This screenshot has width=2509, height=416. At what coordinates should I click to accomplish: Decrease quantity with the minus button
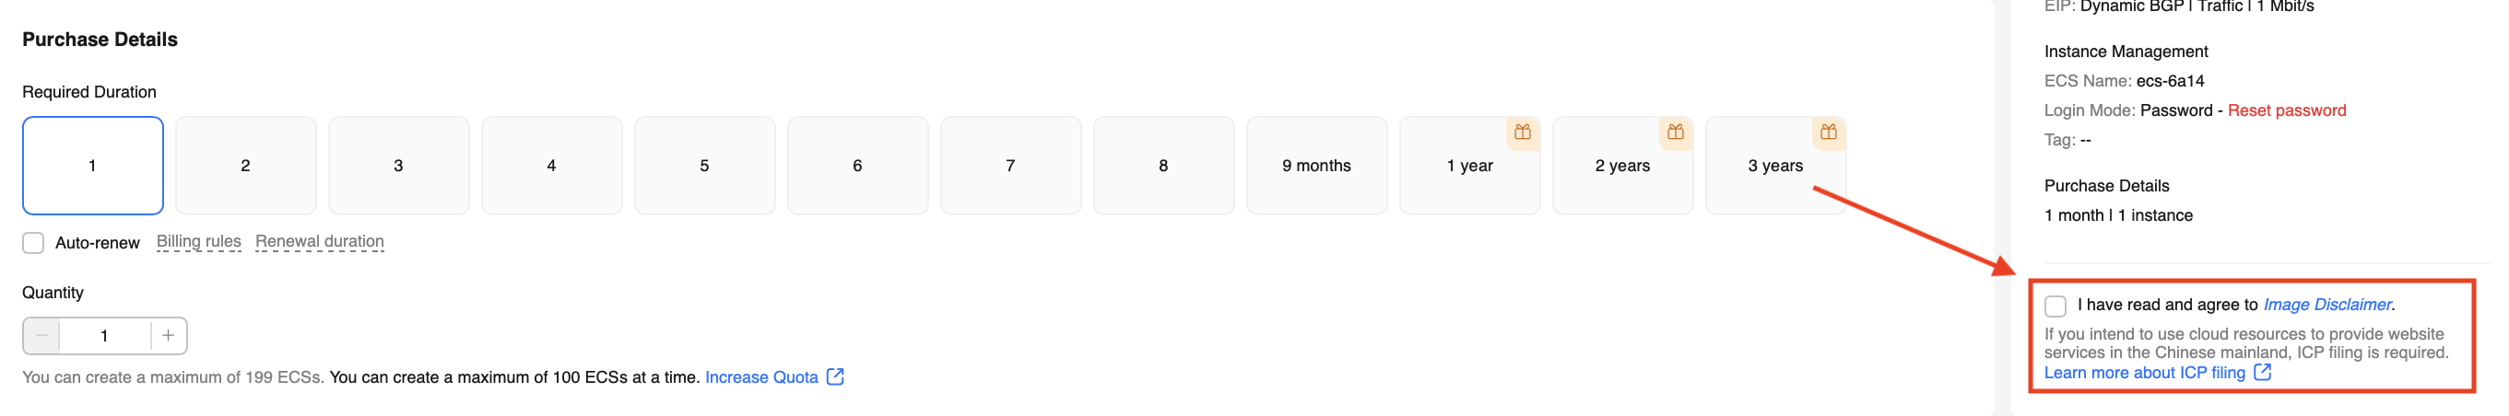point(41,335)
